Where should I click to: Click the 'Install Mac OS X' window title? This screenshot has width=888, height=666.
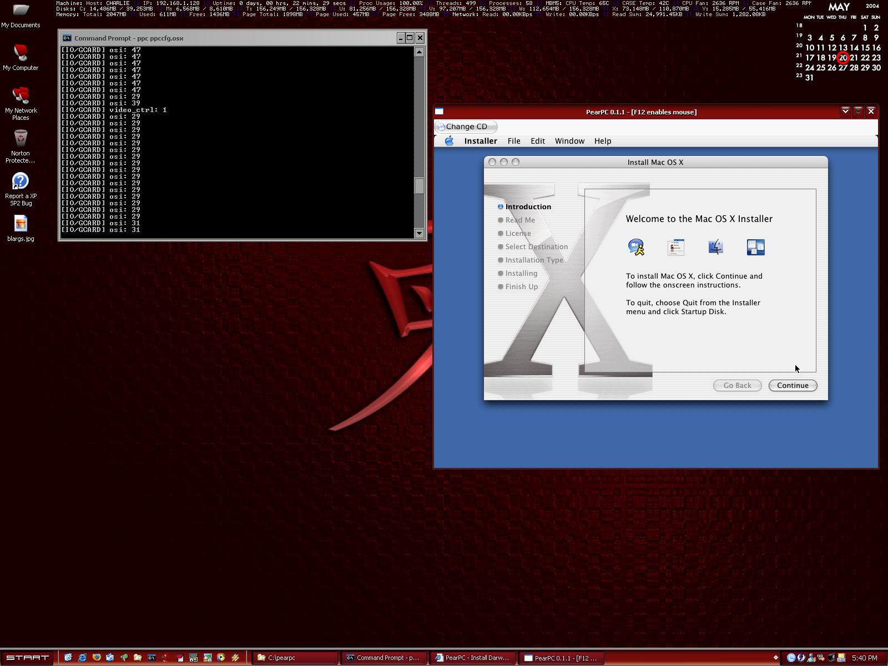(x=655, y=162)
